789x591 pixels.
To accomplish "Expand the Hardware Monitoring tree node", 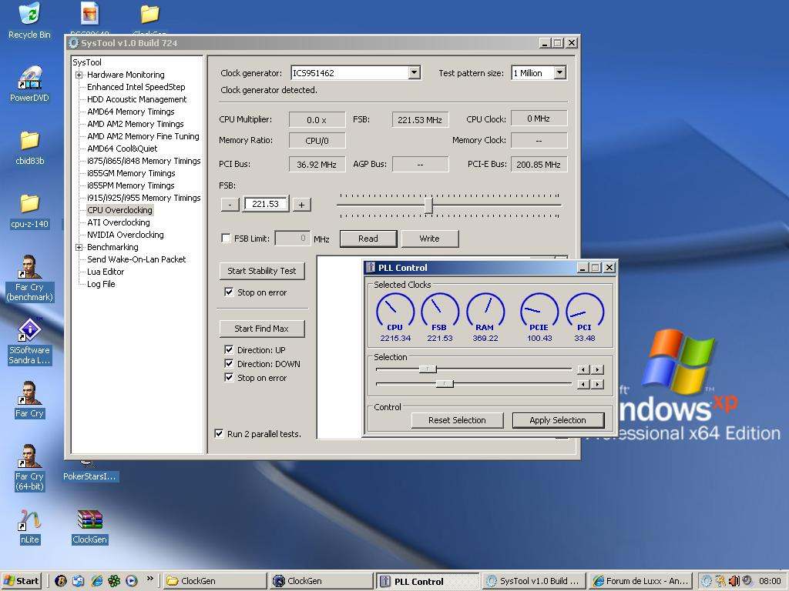I will pyautogui.click(x=79, y=75).
